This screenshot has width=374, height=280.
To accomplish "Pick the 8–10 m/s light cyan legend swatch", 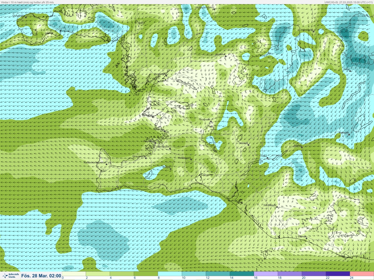I will [x=170, y=274].
